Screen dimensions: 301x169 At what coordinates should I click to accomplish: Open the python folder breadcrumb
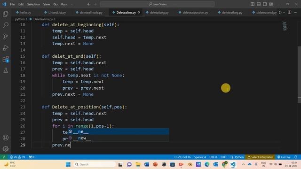20,19
